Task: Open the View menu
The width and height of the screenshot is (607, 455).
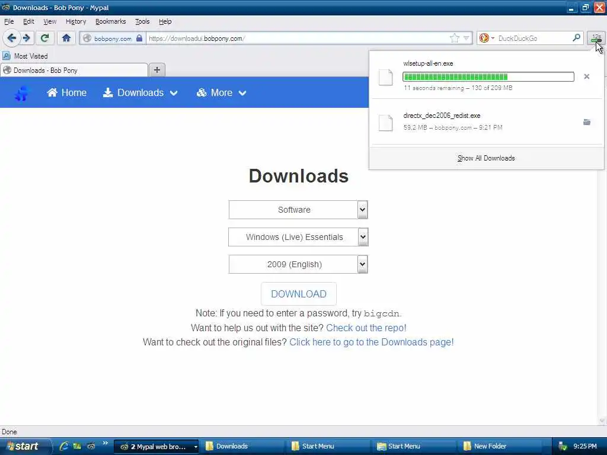Action: (50, 22)
